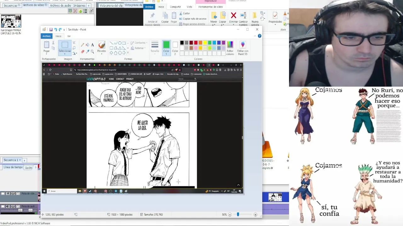The width and height of the screenshot is (403, 226).
Task: Open Paint help question mark icon
Action: pos(259,36)
